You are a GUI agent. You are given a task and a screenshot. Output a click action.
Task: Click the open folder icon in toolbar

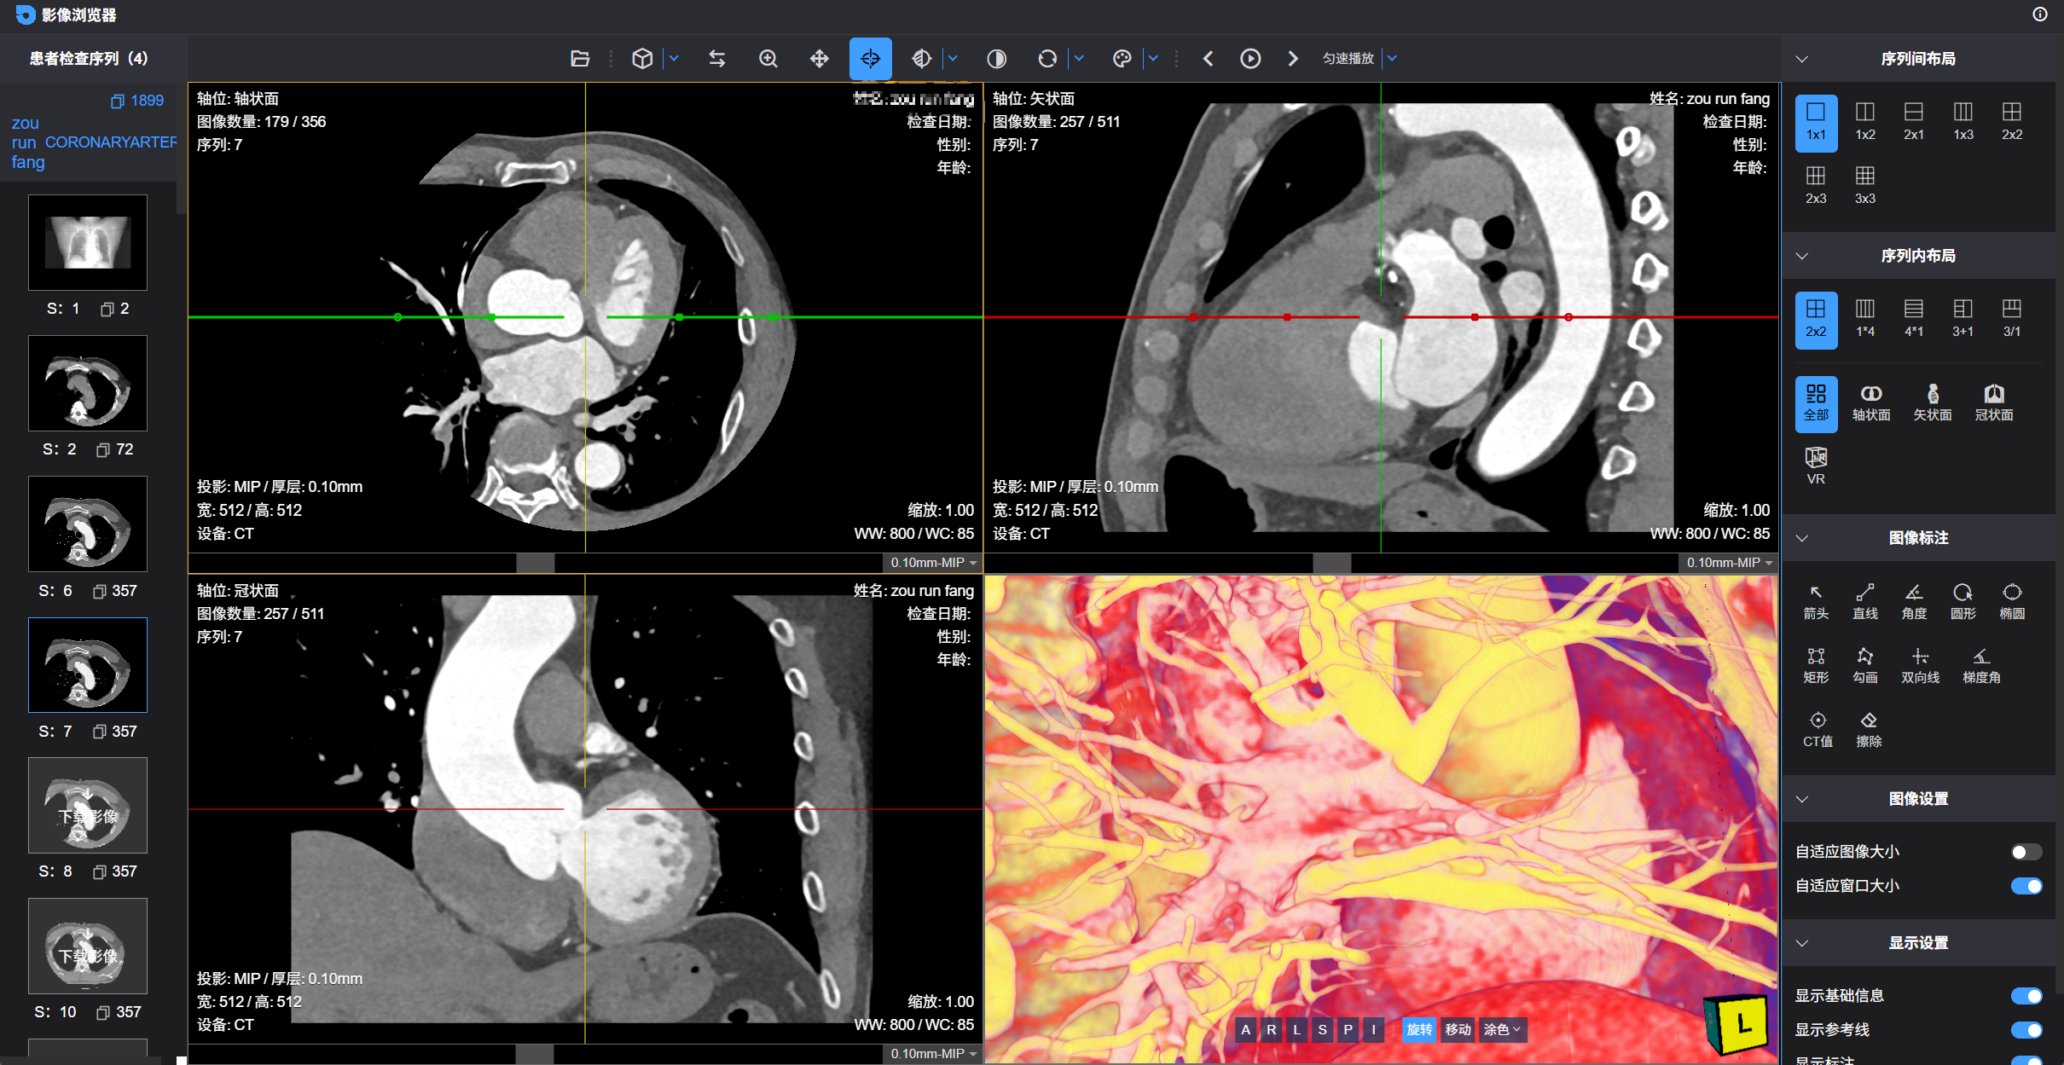coord(580,59)
